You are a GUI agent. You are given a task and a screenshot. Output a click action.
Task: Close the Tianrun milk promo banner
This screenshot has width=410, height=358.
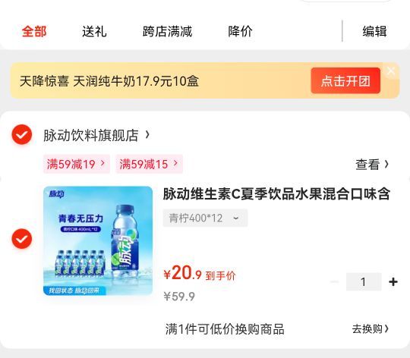click(x=391, y=71)
